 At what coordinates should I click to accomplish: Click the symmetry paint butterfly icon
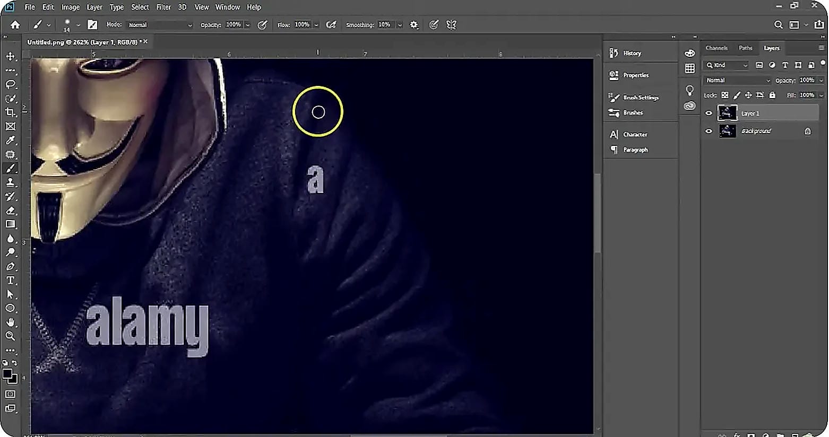click(451, 25)
